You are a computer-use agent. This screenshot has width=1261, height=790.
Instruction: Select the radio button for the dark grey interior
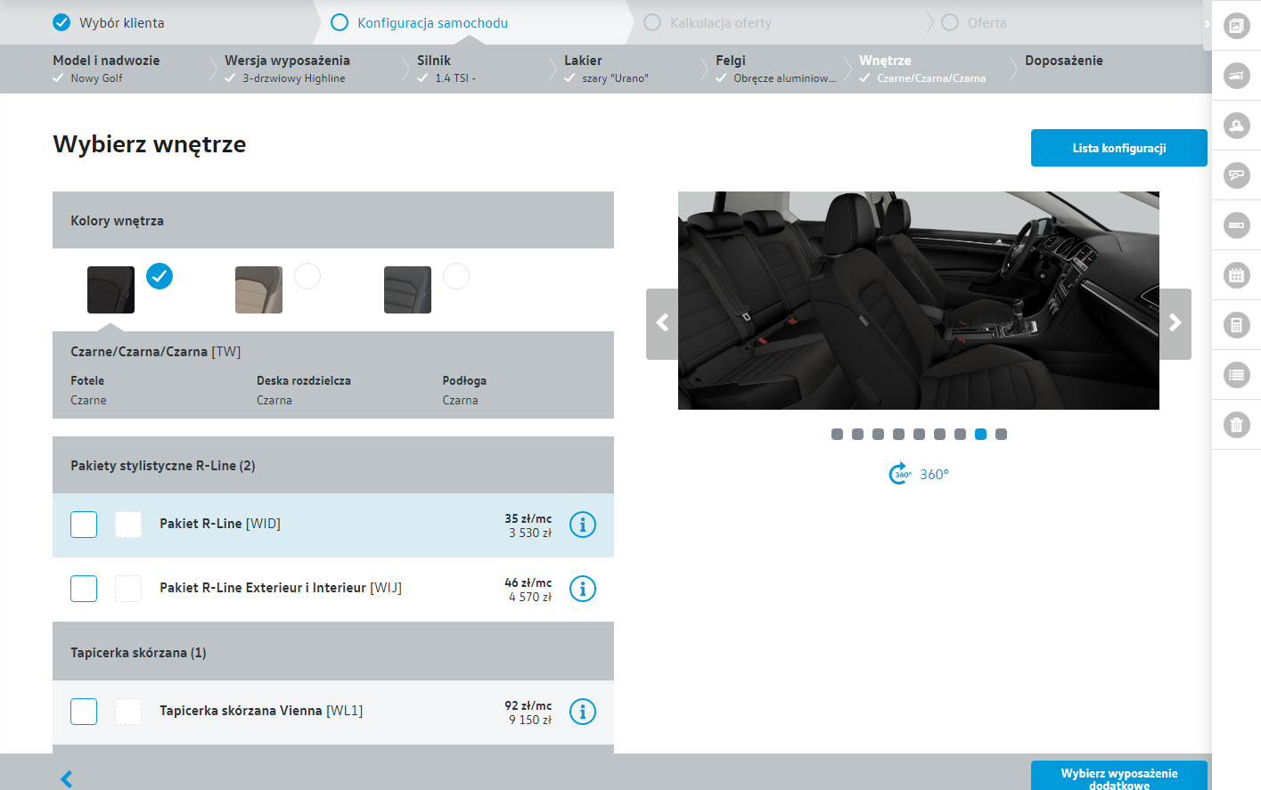pyautogui.click(x=456, y=276)
